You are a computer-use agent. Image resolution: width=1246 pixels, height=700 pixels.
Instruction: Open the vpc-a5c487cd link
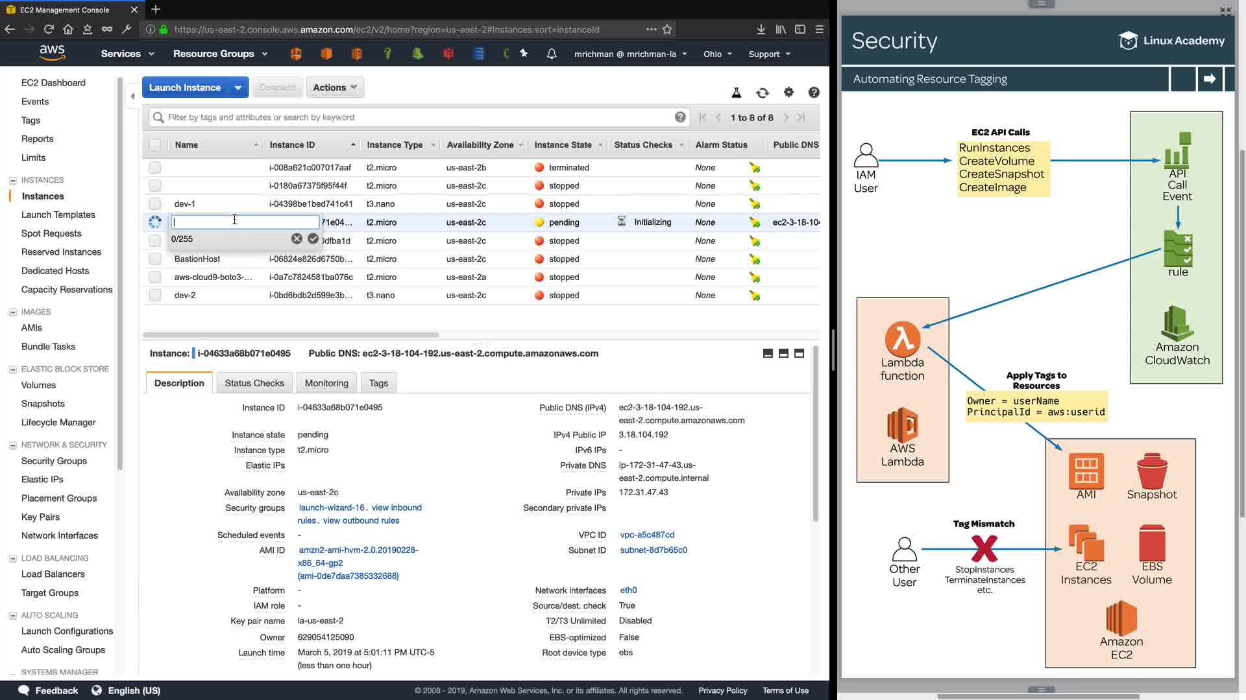647,535
